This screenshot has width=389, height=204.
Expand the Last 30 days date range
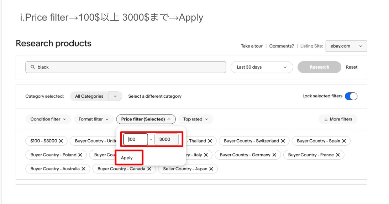tap(262, 67)
